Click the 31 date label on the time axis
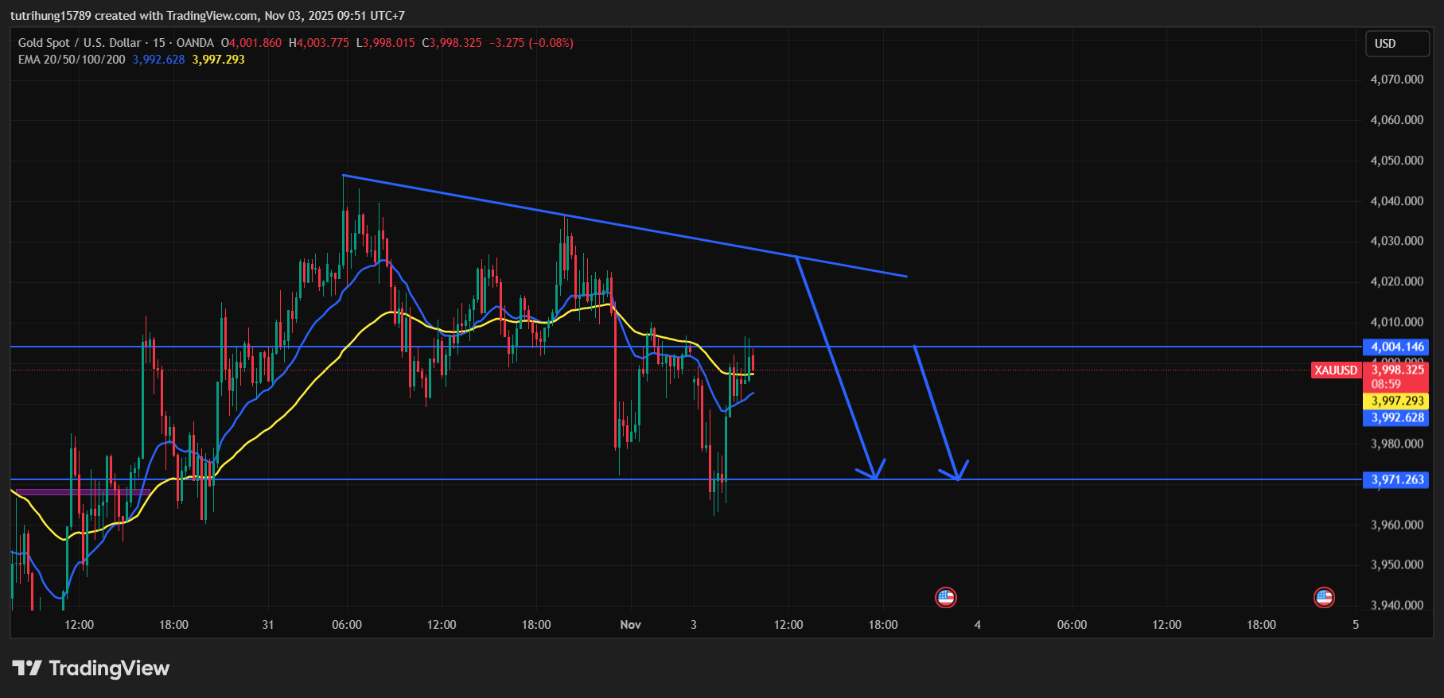The height and width of the screenshot is (698, 1444). tap(268, 625)
